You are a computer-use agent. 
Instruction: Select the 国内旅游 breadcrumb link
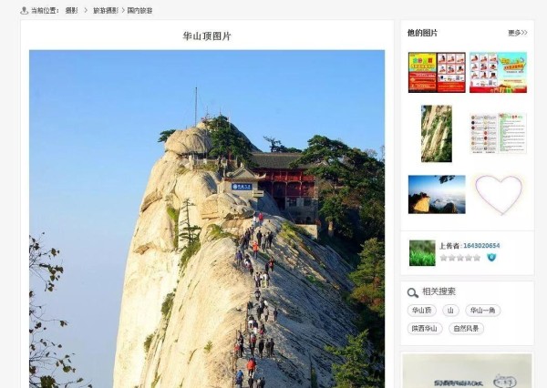click(x=139, y=11)
